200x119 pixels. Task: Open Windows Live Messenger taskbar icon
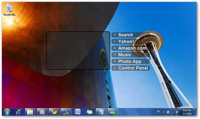pyautogui.click(x=112, y=112)
